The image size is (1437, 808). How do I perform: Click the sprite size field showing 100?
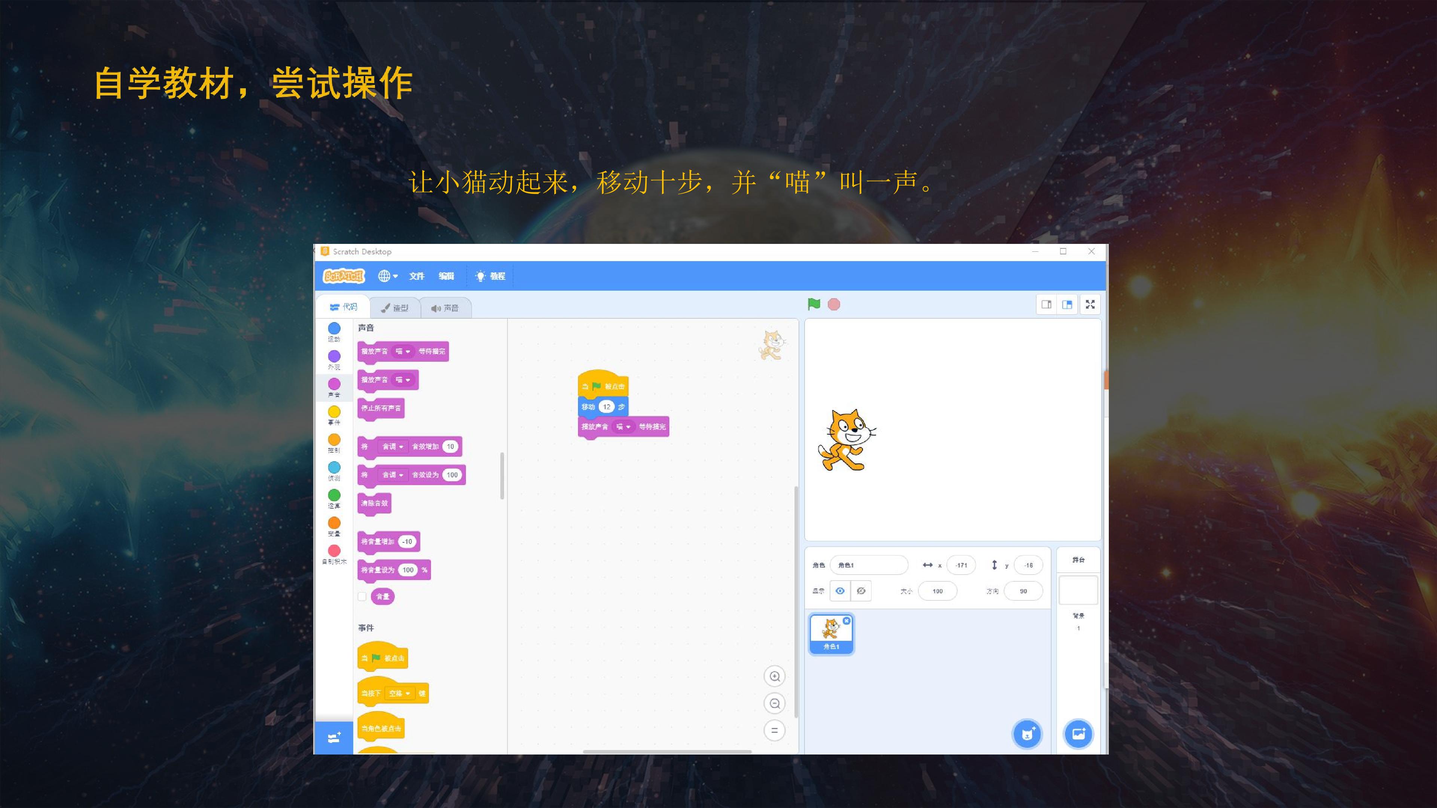pos(938,591)
